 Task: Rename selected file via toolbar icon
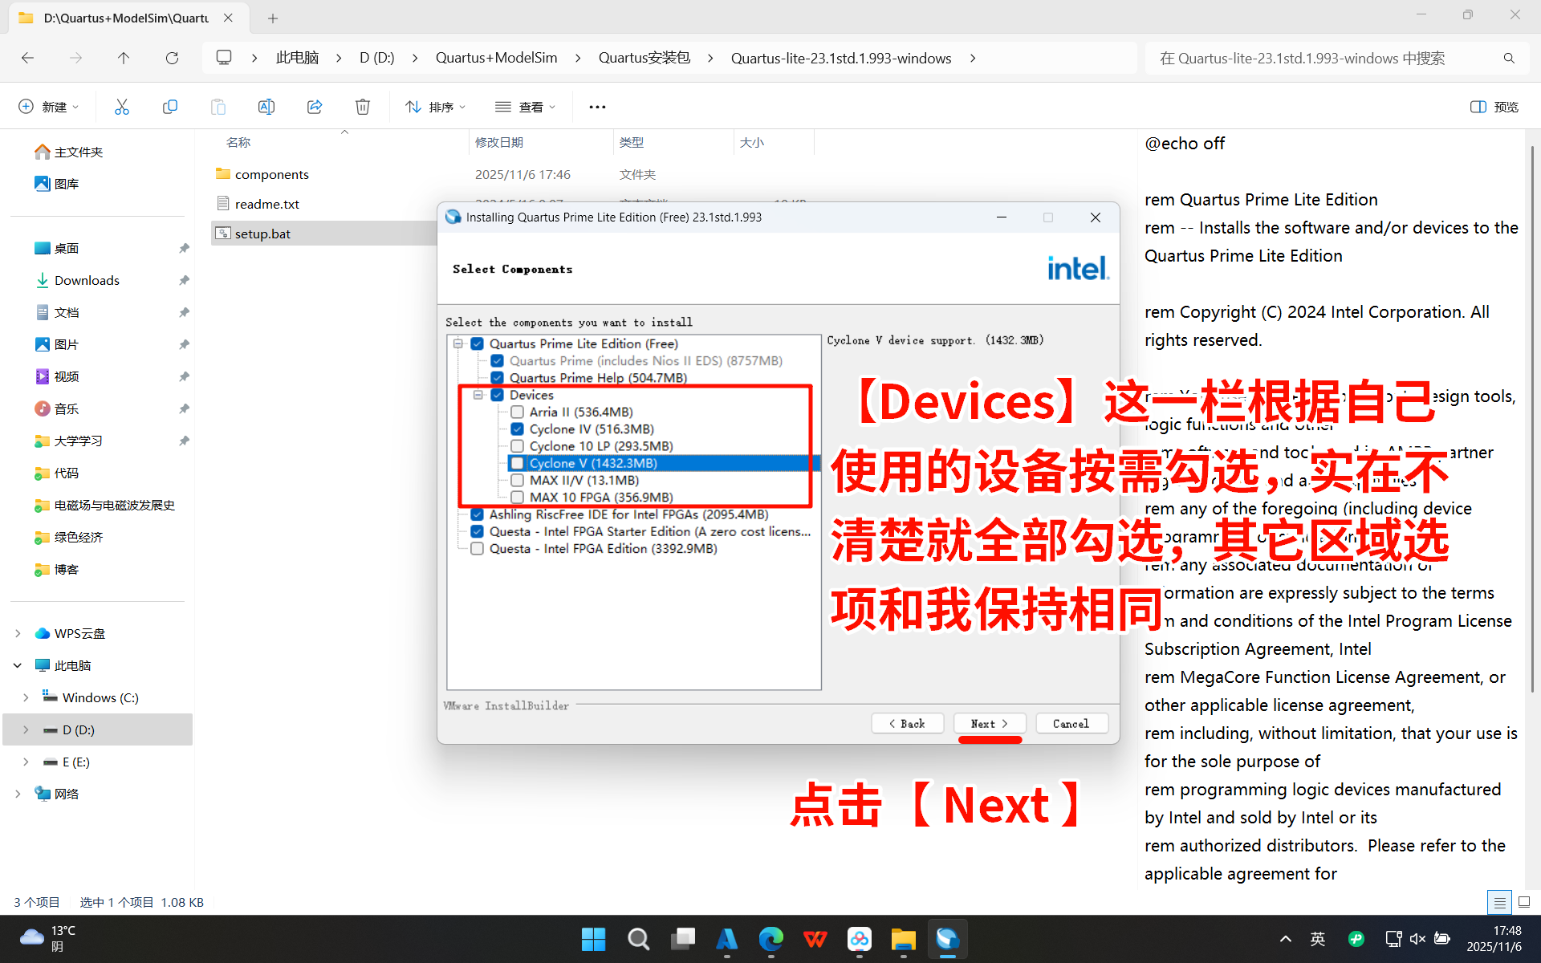click(266, 107)
